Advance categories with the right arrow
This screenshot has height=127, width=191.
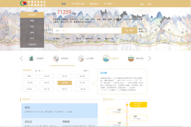point(150,59)
